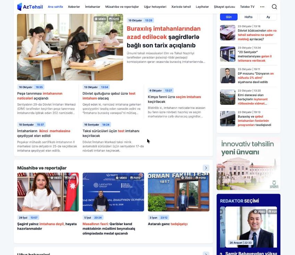This screenshot has height=255, width=295.
Task: Click the 26 Avqust 22:33 date label
Action: pos(241,243)
